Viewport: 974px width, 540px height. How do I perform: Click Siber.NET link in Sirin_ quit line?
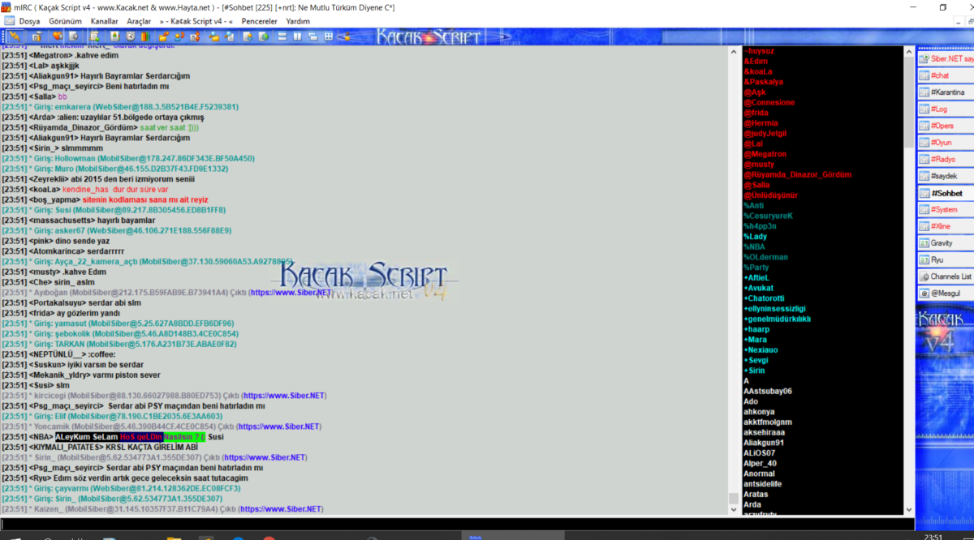point(265,457)
